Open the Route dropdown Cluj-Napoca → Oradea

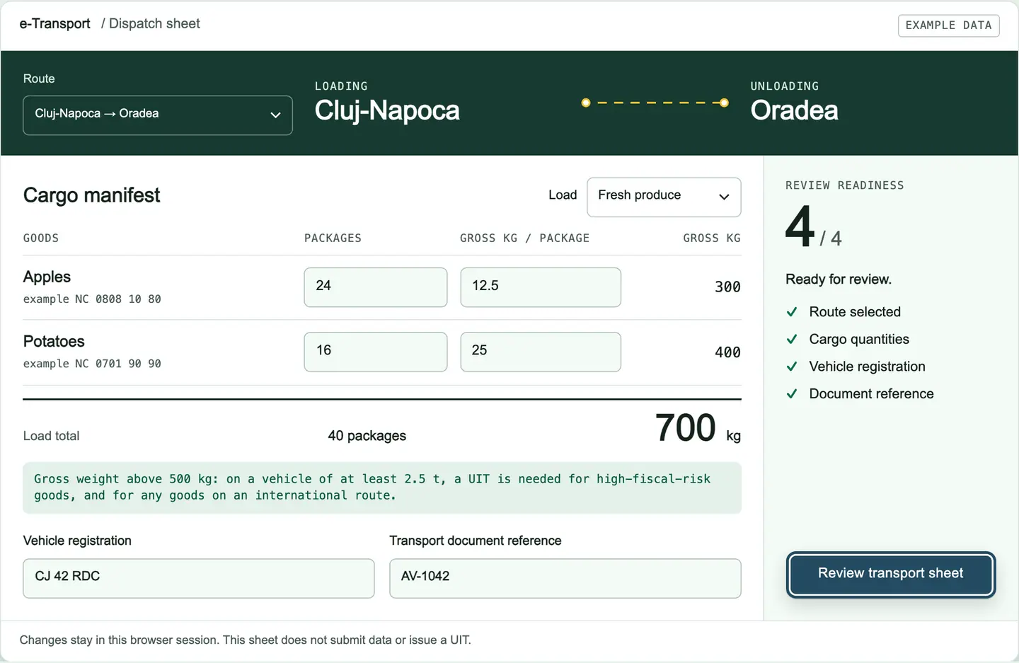158,115
